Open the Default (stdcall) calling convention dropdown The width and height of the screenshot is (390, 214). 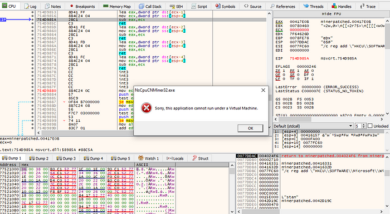click(x=313, y=126)
